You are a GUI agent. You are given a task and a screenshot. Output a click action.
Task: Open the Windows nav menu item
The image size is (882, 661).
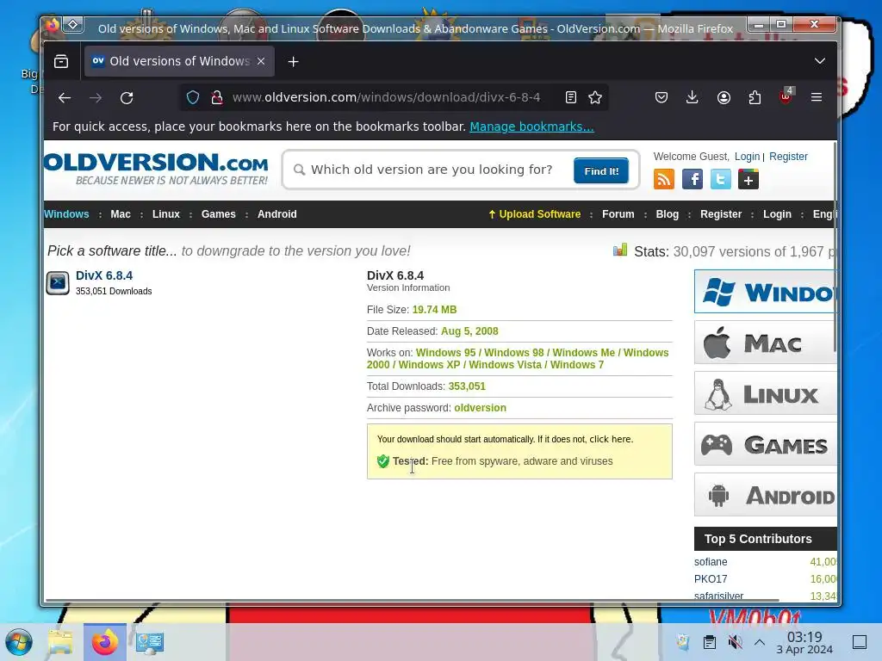[66, 214]
